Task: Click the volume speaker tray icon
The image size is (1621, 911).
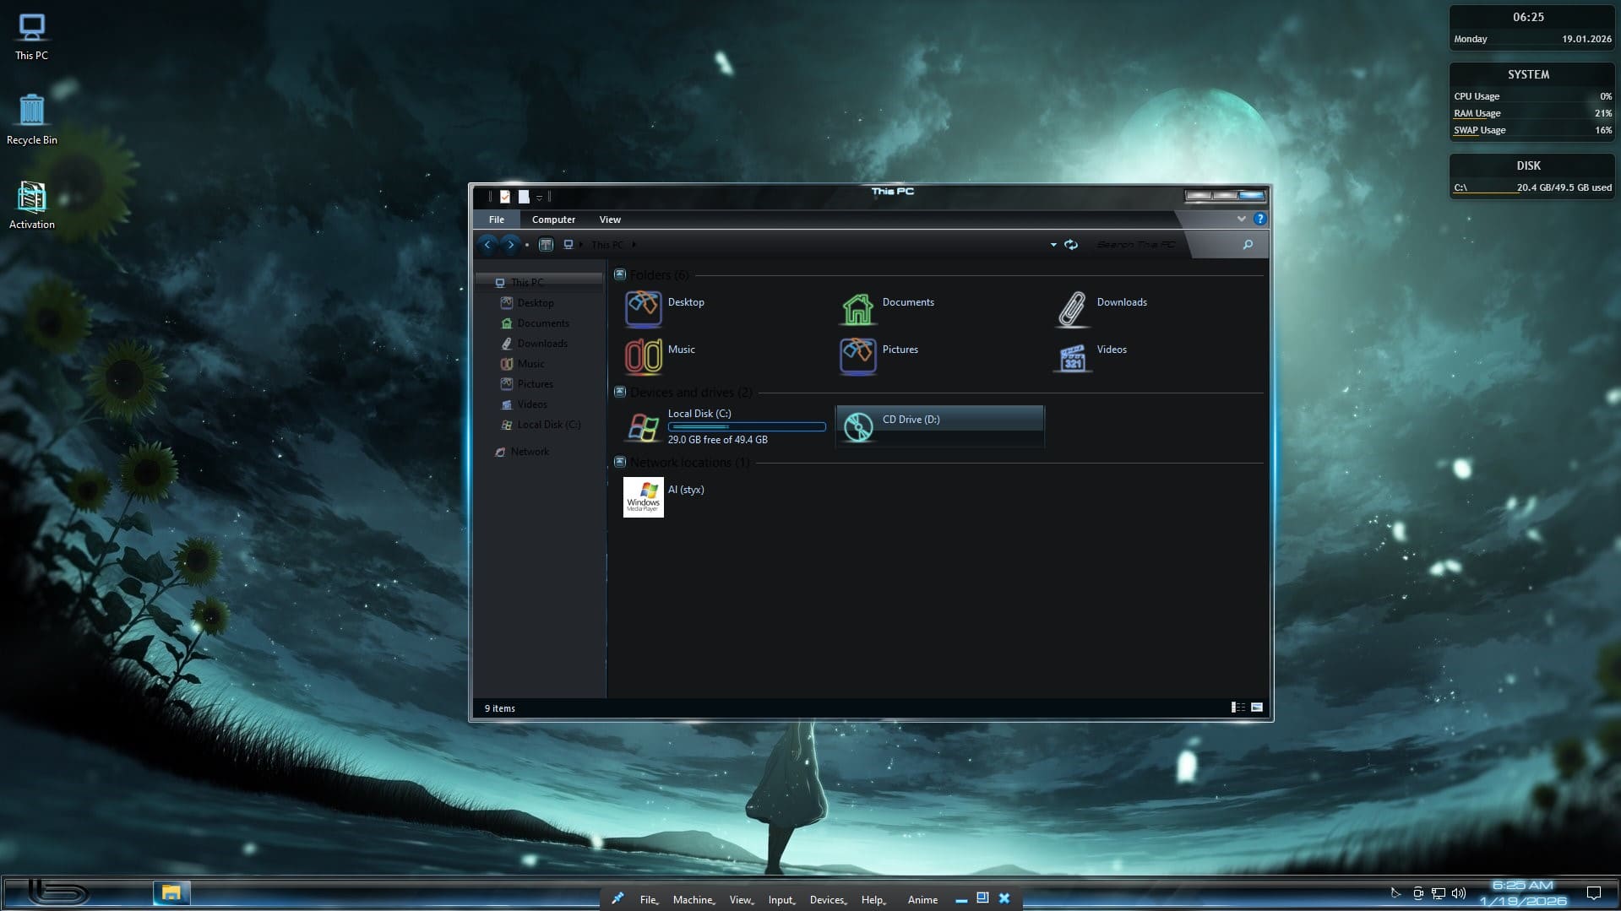Action: click(x=1459, y=893)
